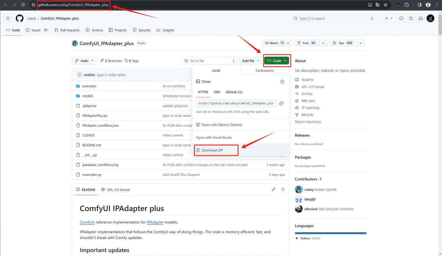
Task: Edit the README with the pencil icon
Action: (273, 190)
